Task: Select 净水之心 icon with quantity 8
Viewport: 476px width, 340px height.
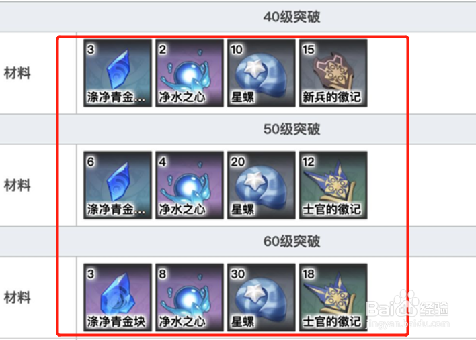Action: [190, 297]
